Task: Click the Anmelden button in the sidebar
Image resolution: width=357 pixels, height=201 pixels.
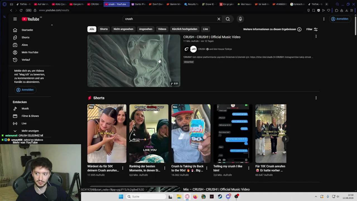Action: 25,90
